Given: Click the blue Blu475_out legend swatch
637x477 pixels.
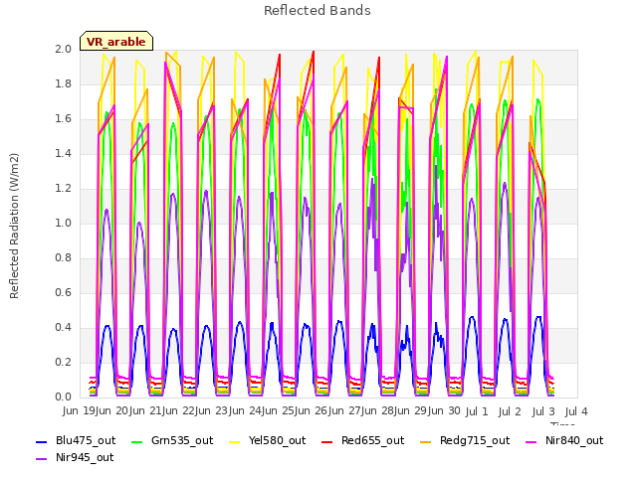Looking at the screenshot, I should click(x=42, y=442).
